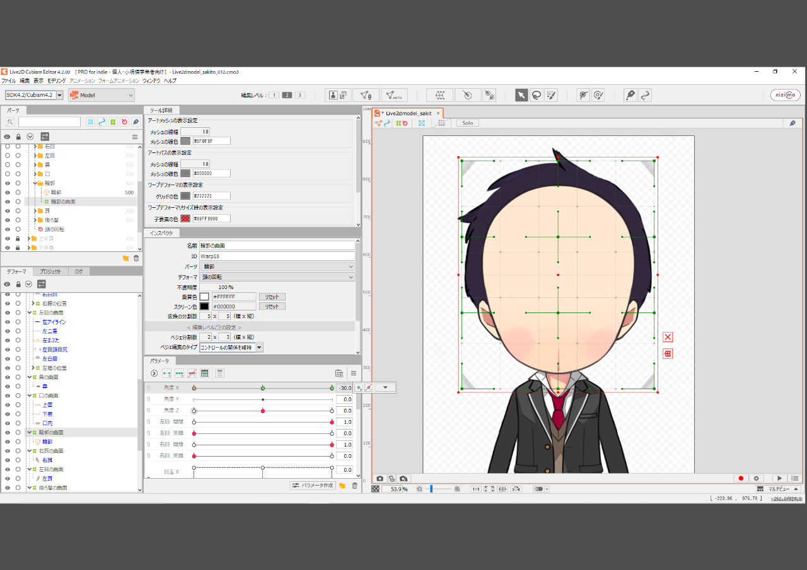Expand the 耳 folder in parts
Image resolution: width=807 pixels, height=570 pixels.
point(35,210)
